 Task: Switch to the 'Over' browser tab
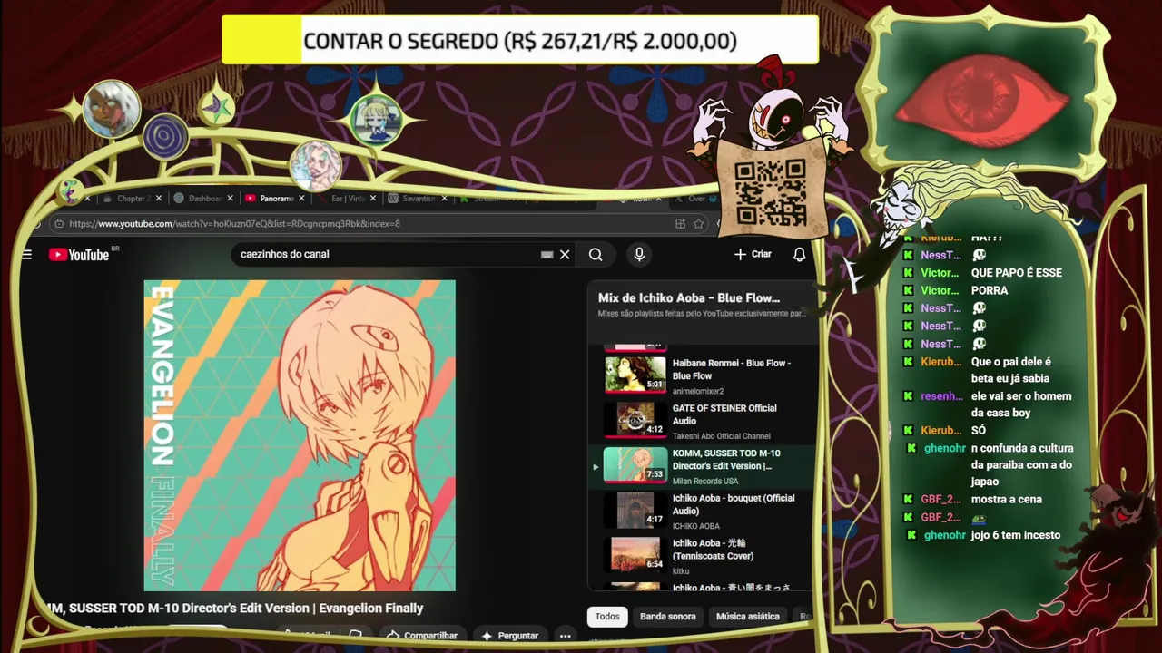[x=697, y=198]
